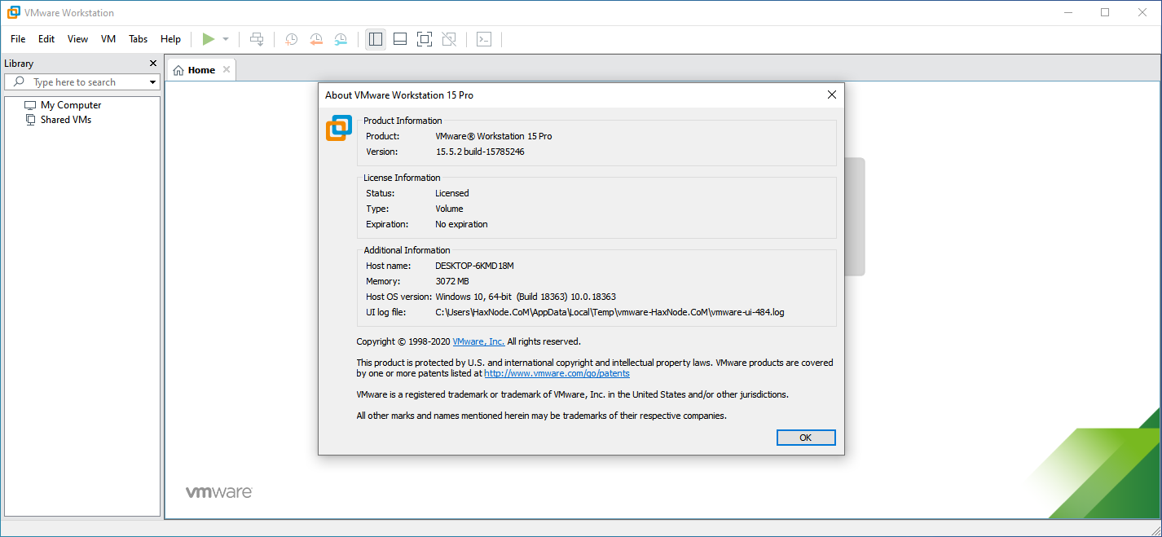Click the Host OS version Windows 10 text

click(526, 297)
